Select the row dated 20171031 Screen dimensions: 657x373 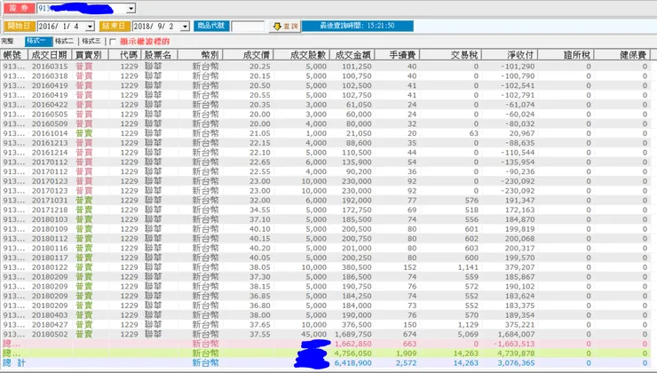coord(326,201)
